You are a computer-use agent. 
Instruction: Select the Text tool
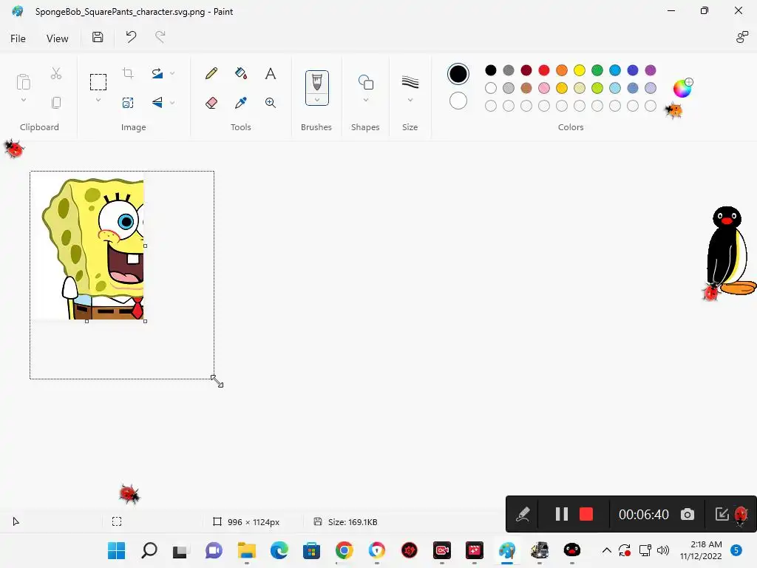pos(271,73)
